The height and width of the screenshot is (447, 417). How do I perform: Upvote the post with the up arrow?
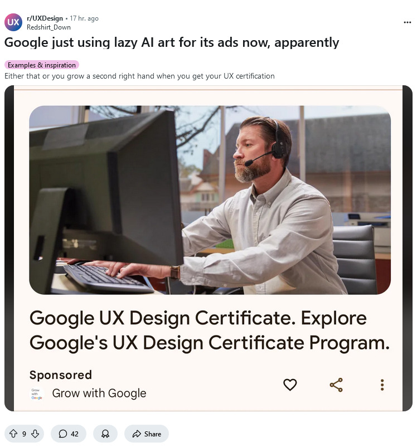click(13, 434)
